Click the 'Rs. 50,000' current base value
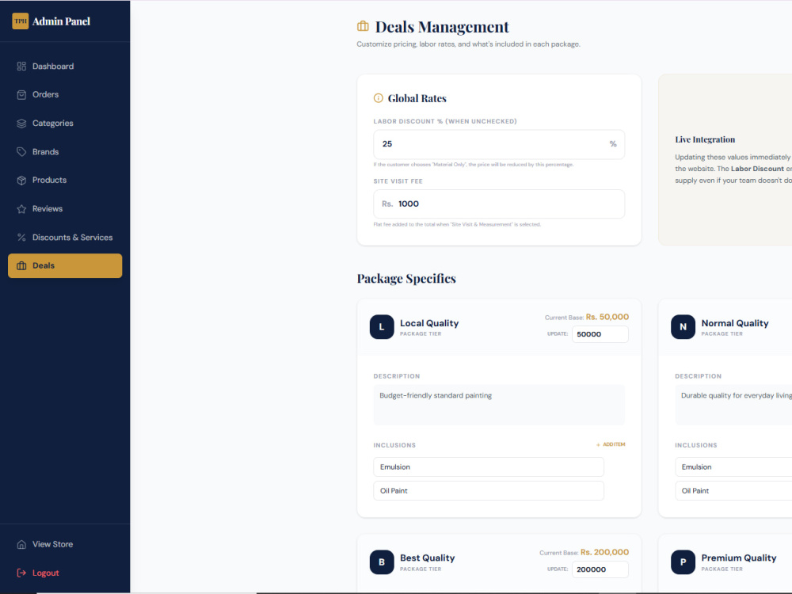The width and height of the screenshot is (792, 594). pyautogui.click(x=607, y=317)
